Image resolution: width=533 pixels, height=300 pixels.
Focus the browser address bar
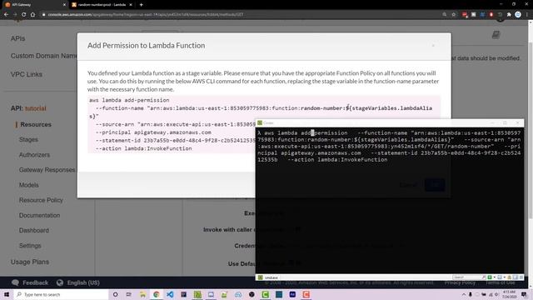point(238,15)
